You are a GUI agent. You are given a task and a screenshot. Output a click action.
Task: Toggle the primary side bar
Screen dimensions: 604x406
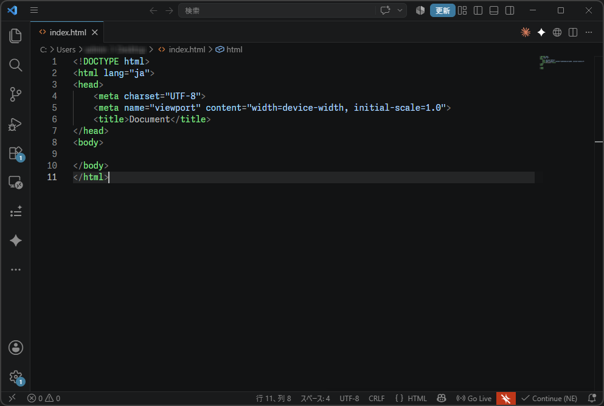(x=478, y=10)
